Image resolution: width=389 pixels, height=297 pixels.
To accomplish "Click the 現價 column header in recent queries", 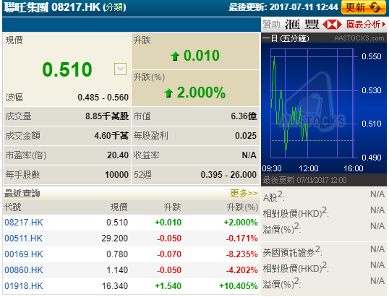I will (x=119, y=207).
